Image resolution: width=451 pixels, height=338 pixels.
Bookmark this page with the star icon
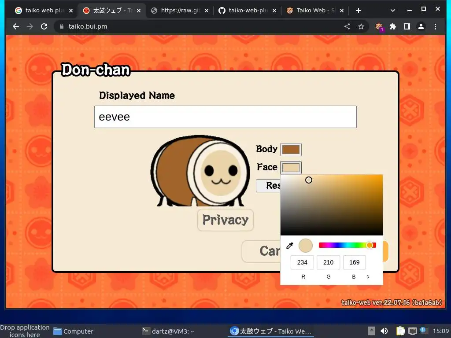pyautogui.click(x=361, y=26)
